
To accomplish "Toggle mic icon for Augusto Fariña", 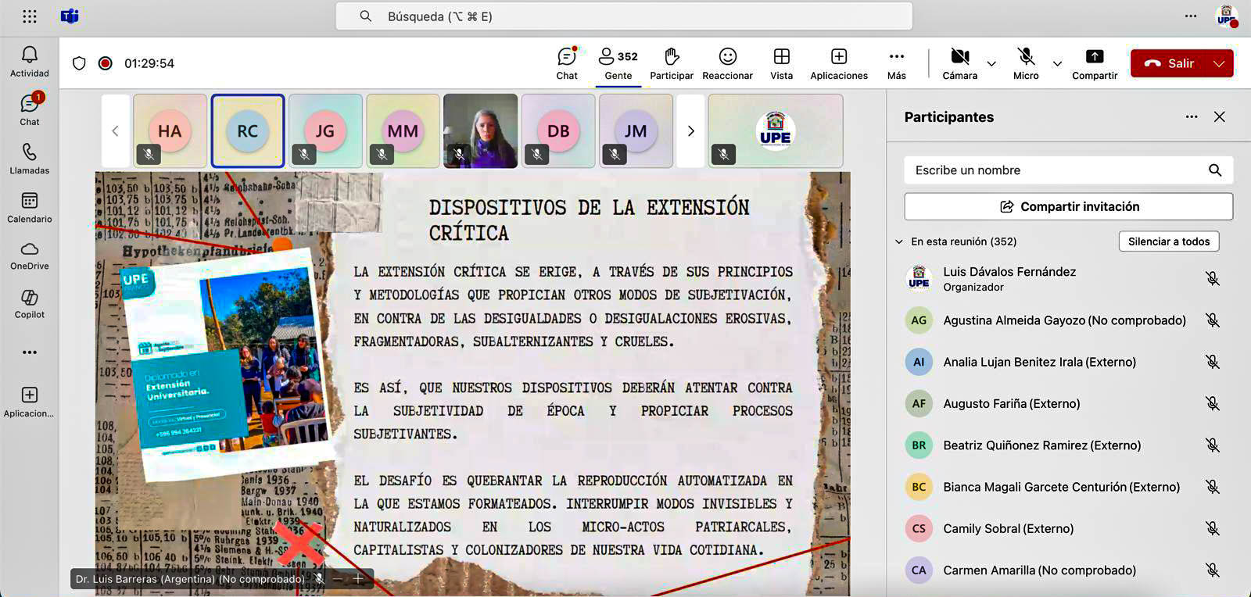I will pyautogui.click(x=1213, y=403).
